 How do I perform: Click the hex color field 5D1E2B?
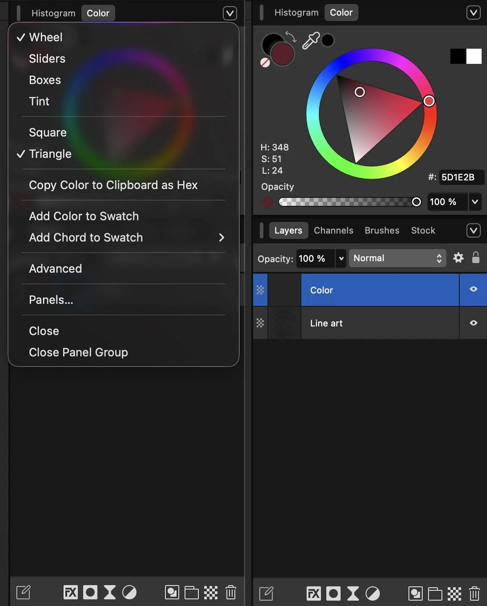click(461, 177)
